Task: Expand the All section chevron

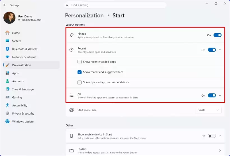Action: (x=220, y=95)
